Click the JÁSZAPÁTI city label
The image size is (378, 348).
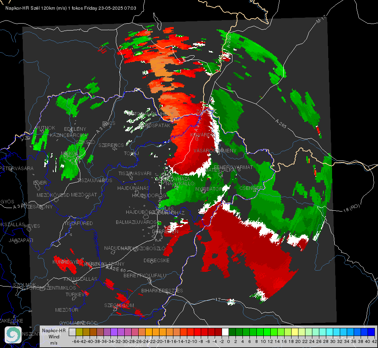coord(21,240)
